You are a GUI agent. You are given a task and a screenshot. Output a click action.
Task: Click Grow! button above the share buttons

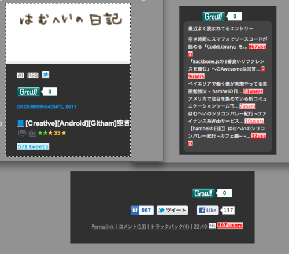[x=203, y=193]
